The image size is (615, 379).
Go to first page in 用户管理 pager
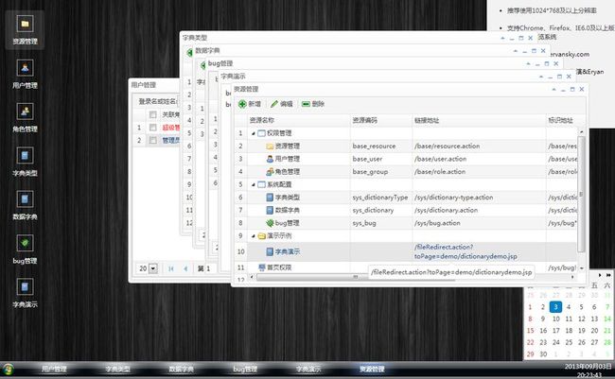tap(171, 268)
